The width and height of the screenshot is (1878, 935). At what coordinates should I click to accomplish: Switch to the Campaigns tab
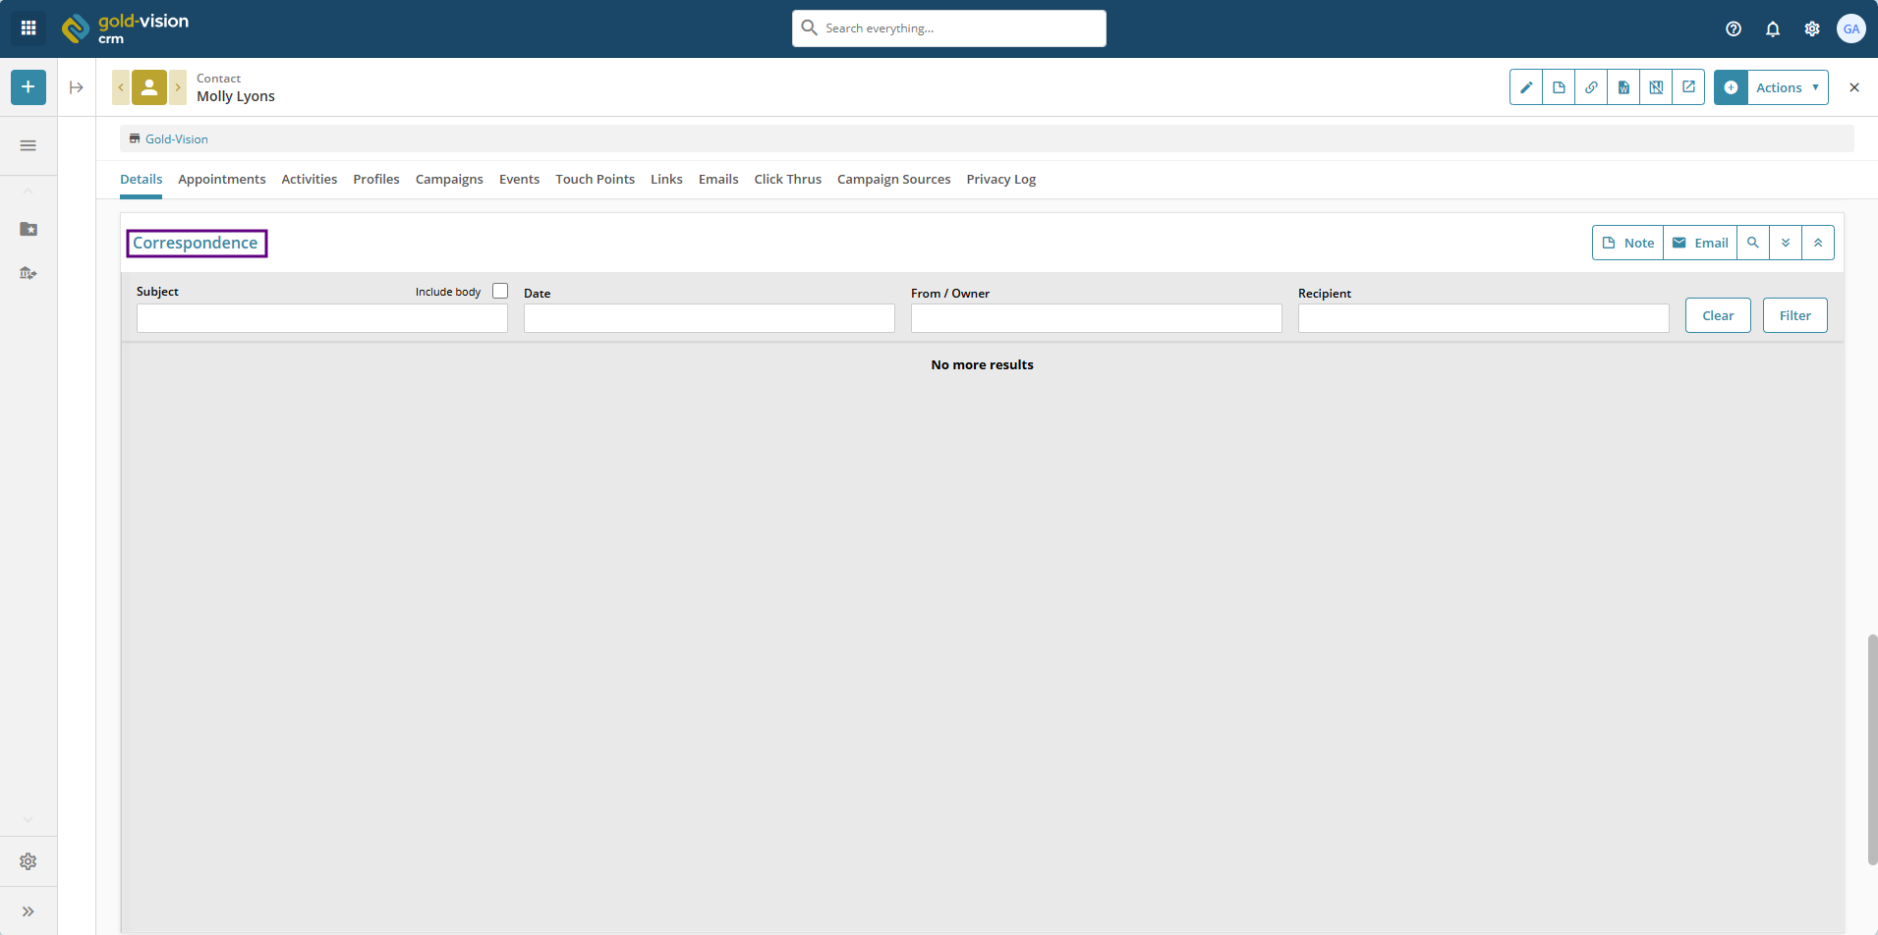pos(449,179)
